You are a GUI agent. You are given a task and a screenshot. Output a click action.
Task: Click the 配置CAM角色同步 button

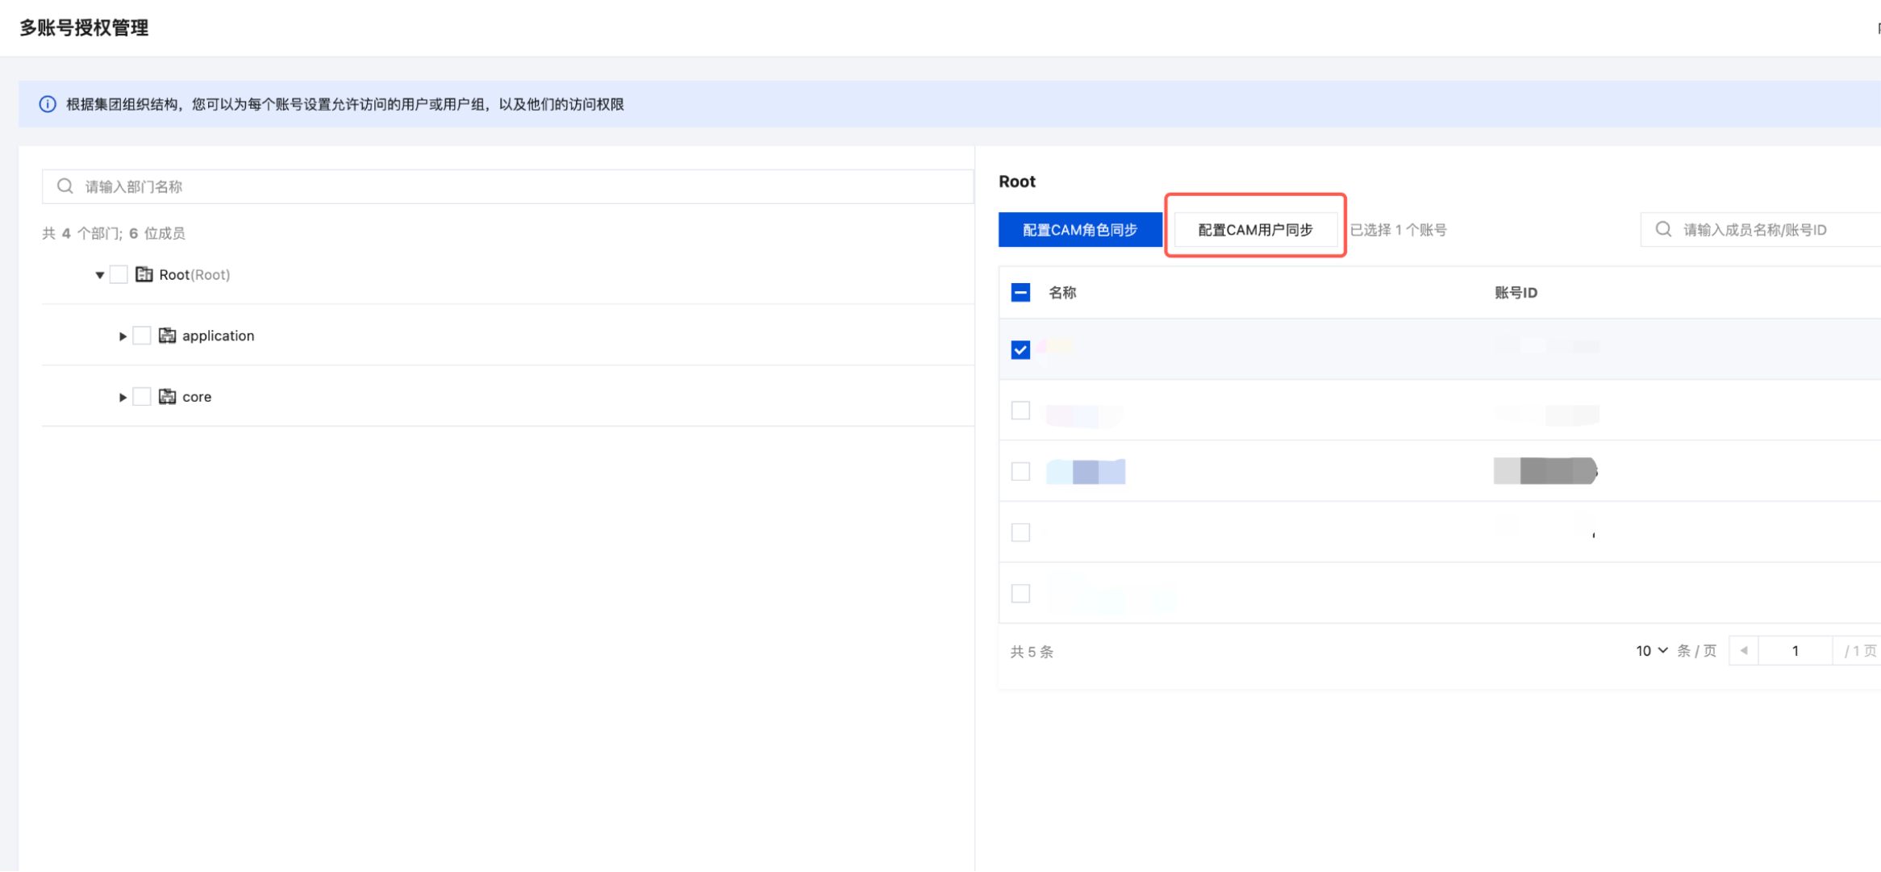1080,230
